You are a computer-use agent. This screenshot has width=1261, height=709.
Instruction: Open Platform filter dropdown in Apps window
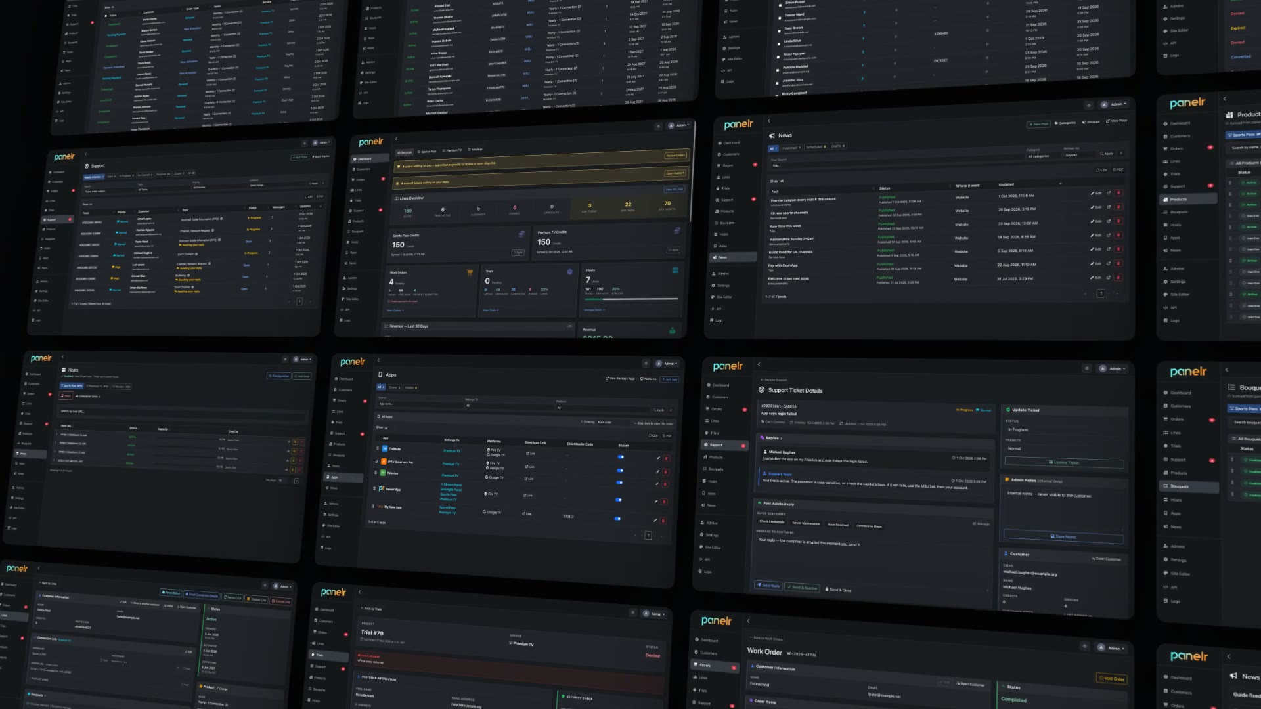pyautogui.click(x=601, y=408)
